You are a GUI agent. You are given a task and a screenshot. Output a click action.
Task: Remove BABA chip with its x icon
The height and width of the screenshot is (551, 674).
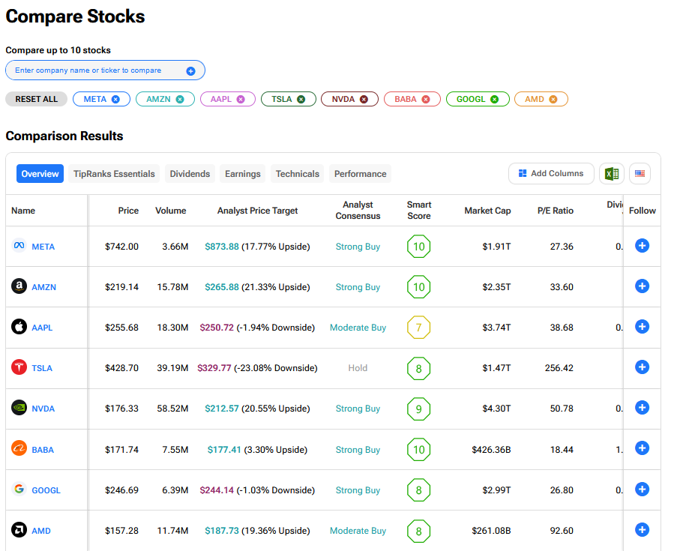(426, 99)
